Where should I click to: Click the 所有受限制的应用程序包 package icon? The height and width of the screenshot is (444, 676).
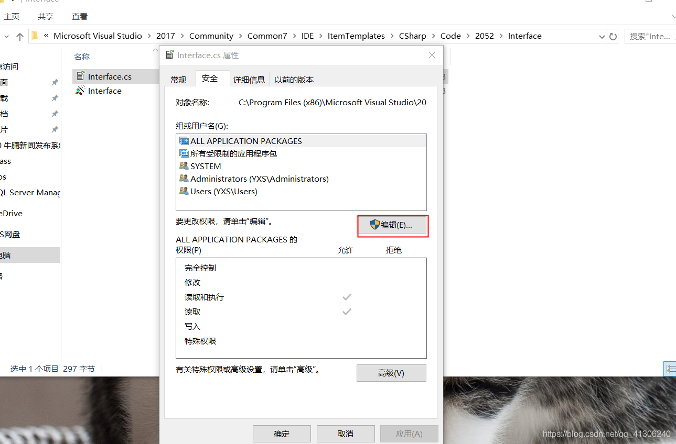point(184,153)
